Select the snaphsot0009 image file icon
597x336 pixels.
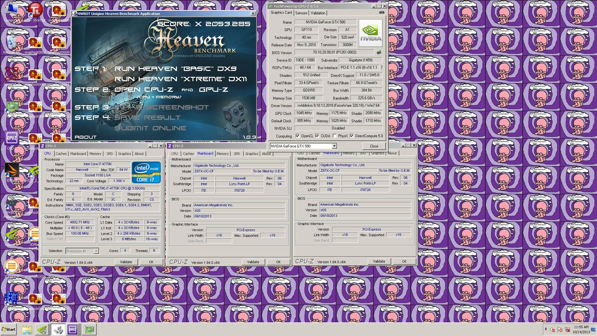58,45
